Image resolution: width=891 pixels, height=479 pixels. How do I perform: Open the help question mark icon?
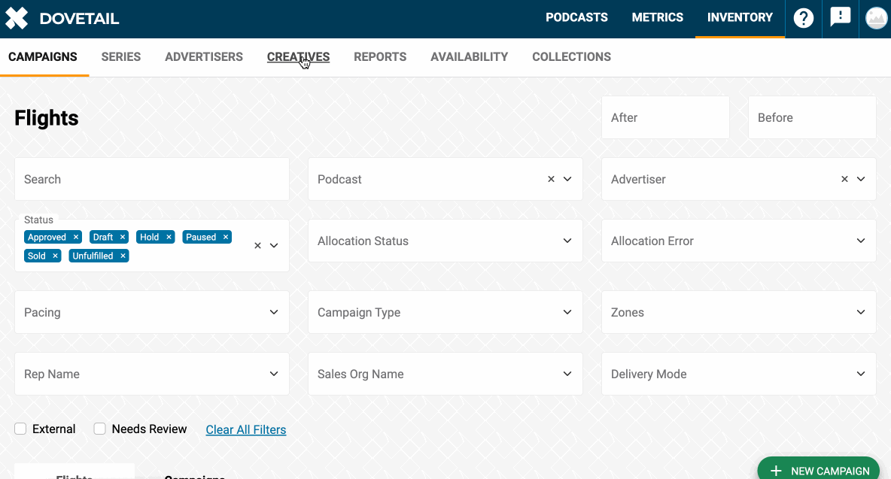(803, 18)
